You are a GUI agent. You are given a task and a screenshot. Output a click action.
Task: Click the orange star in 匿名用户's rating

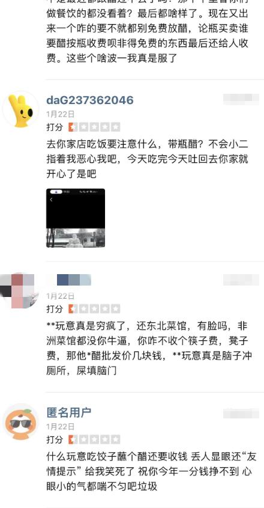pos(73,439)
